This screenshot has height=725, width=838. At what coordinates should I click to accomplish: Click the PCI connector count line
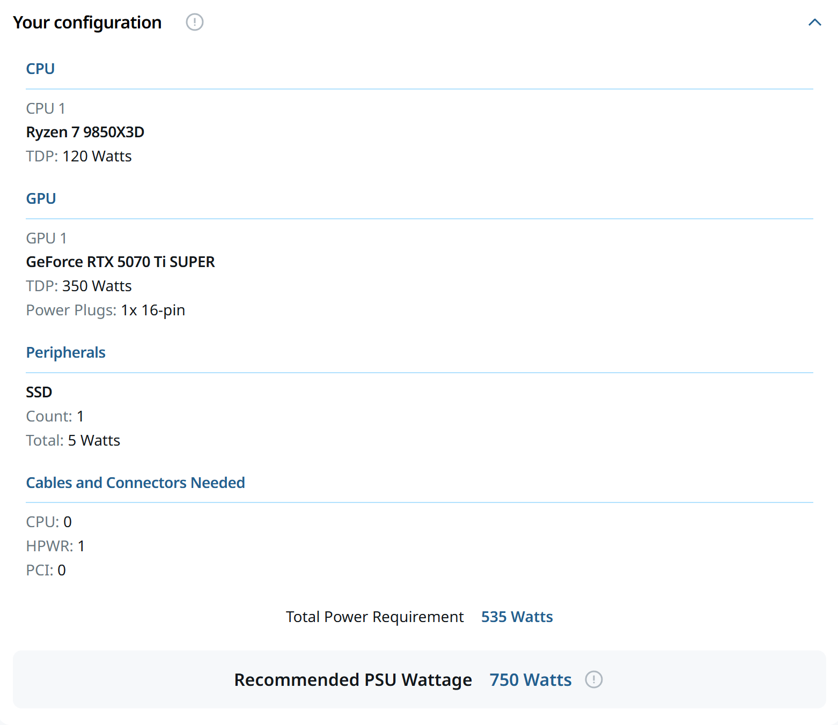(46, 570)
